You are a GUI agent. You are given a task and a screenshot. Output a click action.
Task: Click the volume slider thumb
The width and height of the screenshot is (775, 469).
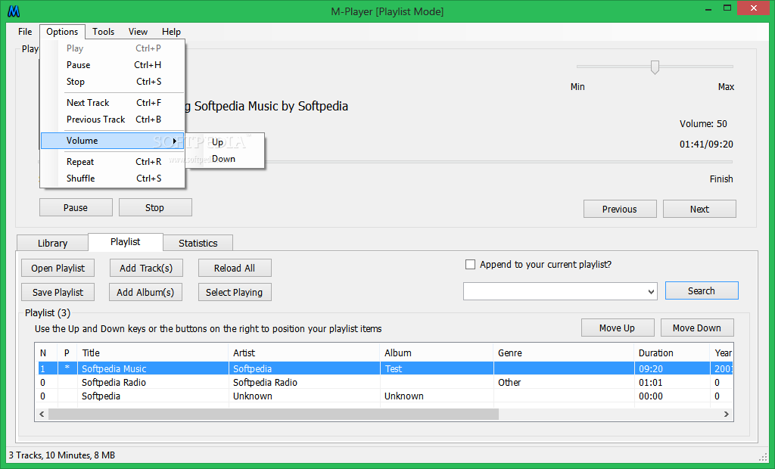pyautogui.click(x=655, y=67)
